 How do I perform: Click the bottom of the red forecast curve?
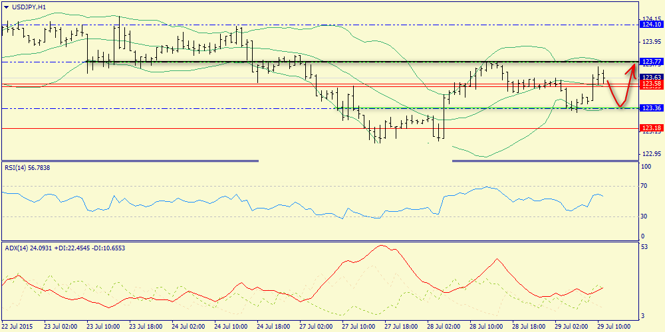[620, 106]
